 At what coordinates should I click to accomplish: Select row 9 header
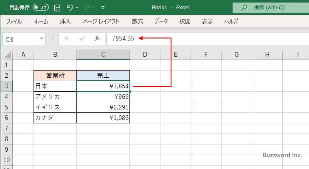point(6,150)
